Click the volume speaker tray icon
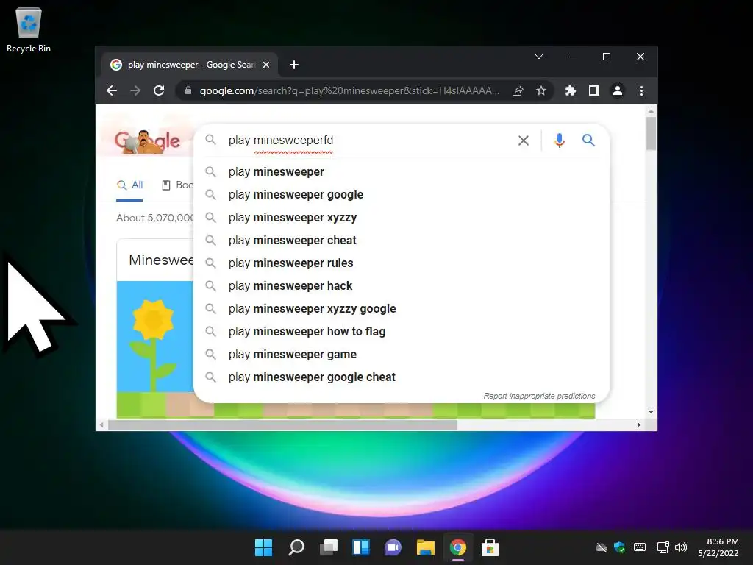753x565 pixels. (x=681, y=547)
